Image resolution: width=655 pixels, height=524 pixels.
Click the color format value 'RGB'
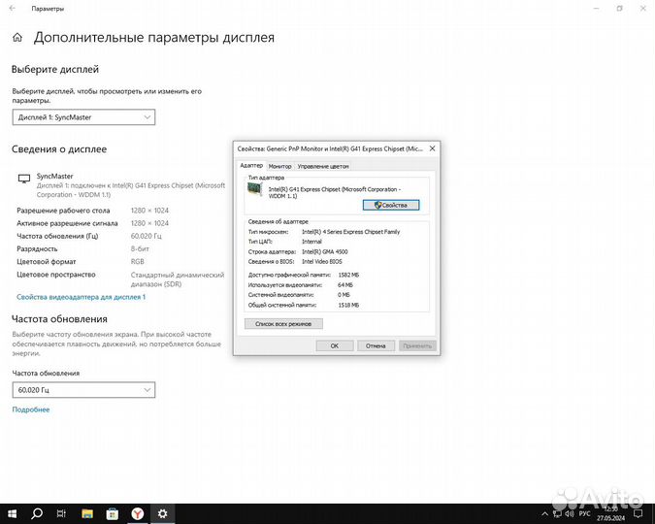click(138, 262)
